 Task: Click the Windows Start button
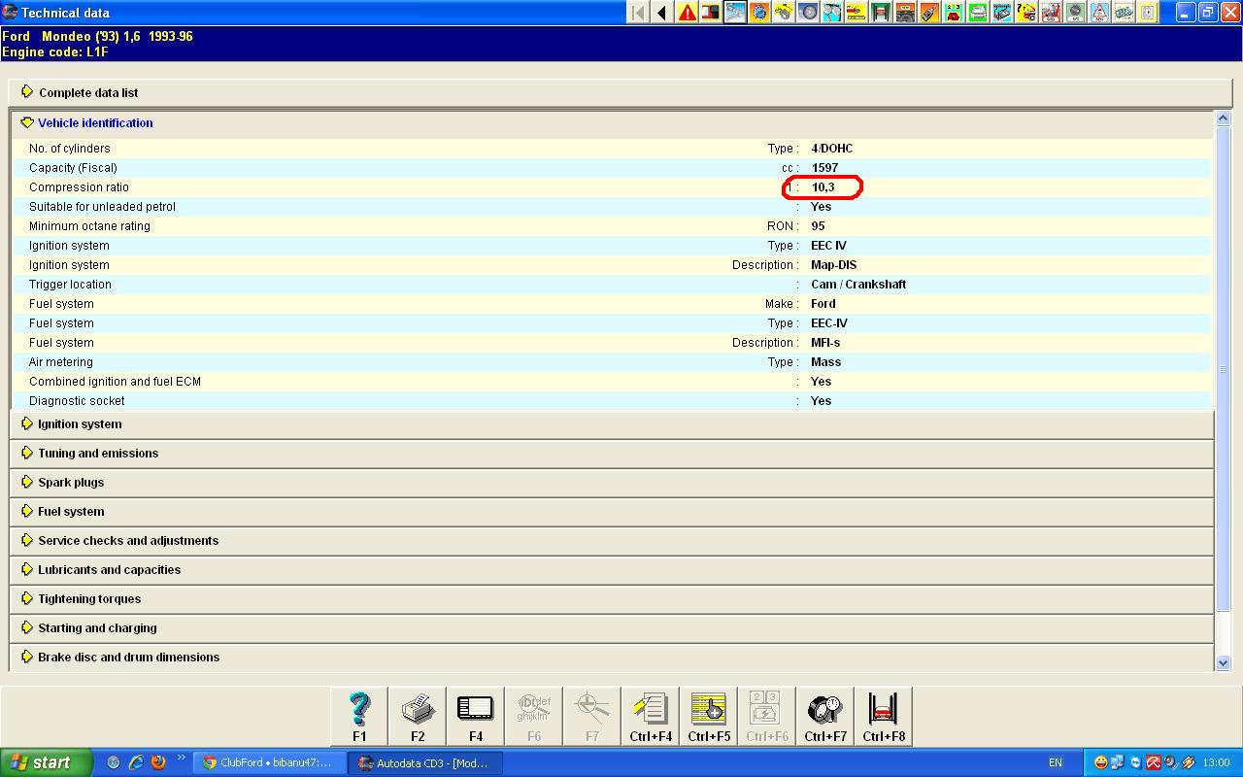[x=46, y=763]
